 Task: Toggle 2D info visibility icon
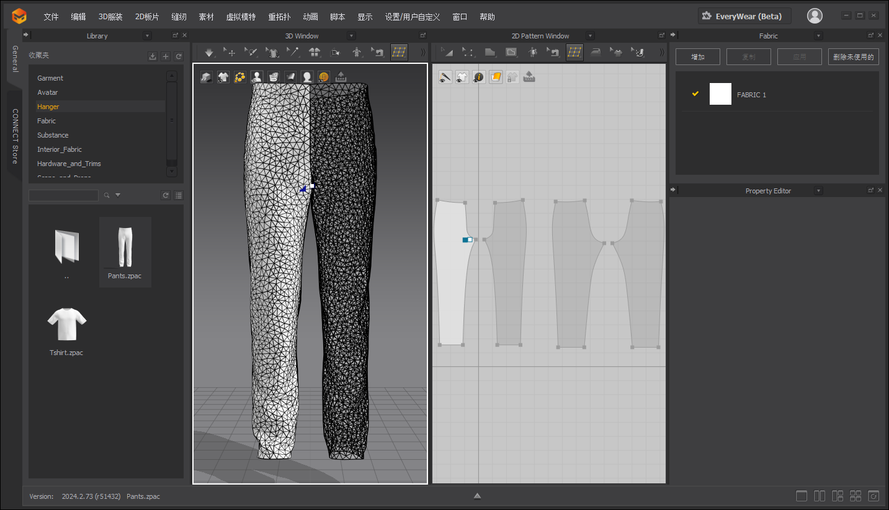click(479, 77)
